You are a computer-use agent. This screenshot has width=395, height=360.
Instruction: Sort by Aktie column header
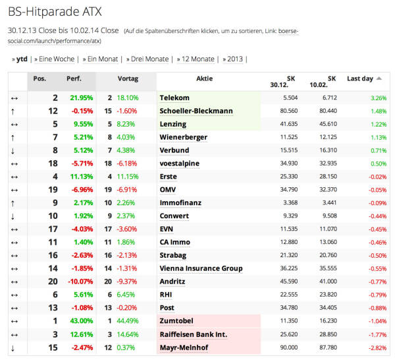204,78
